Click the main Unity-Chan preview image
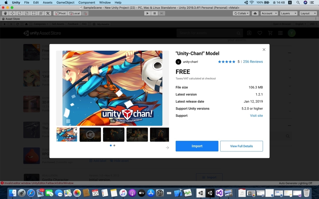This screenshot has height=199, width=319. [112, 88]
